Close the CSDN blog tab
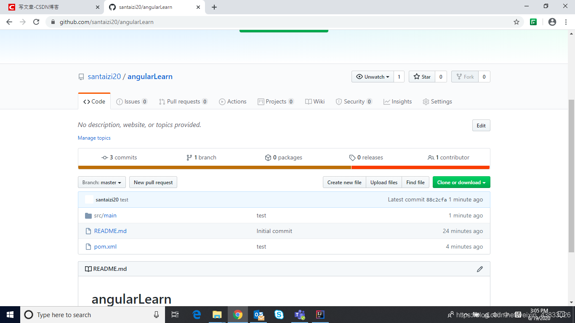The image size is (575, 323). pos(98,7)
